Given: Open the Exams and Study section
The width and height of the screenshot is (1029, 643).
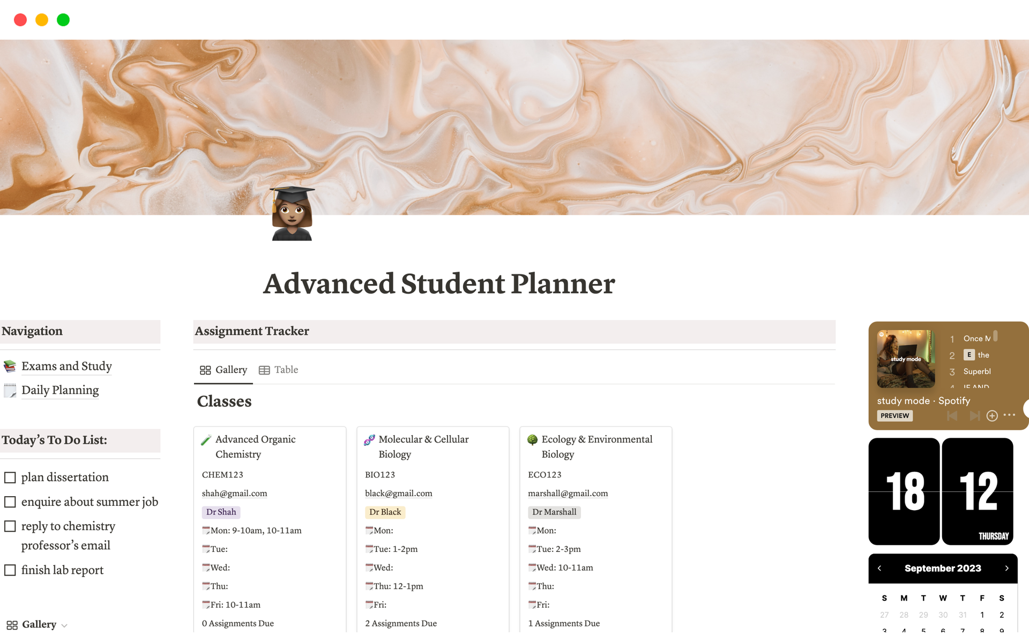Looking at the screenshot, I should click(x=66, y=365).
